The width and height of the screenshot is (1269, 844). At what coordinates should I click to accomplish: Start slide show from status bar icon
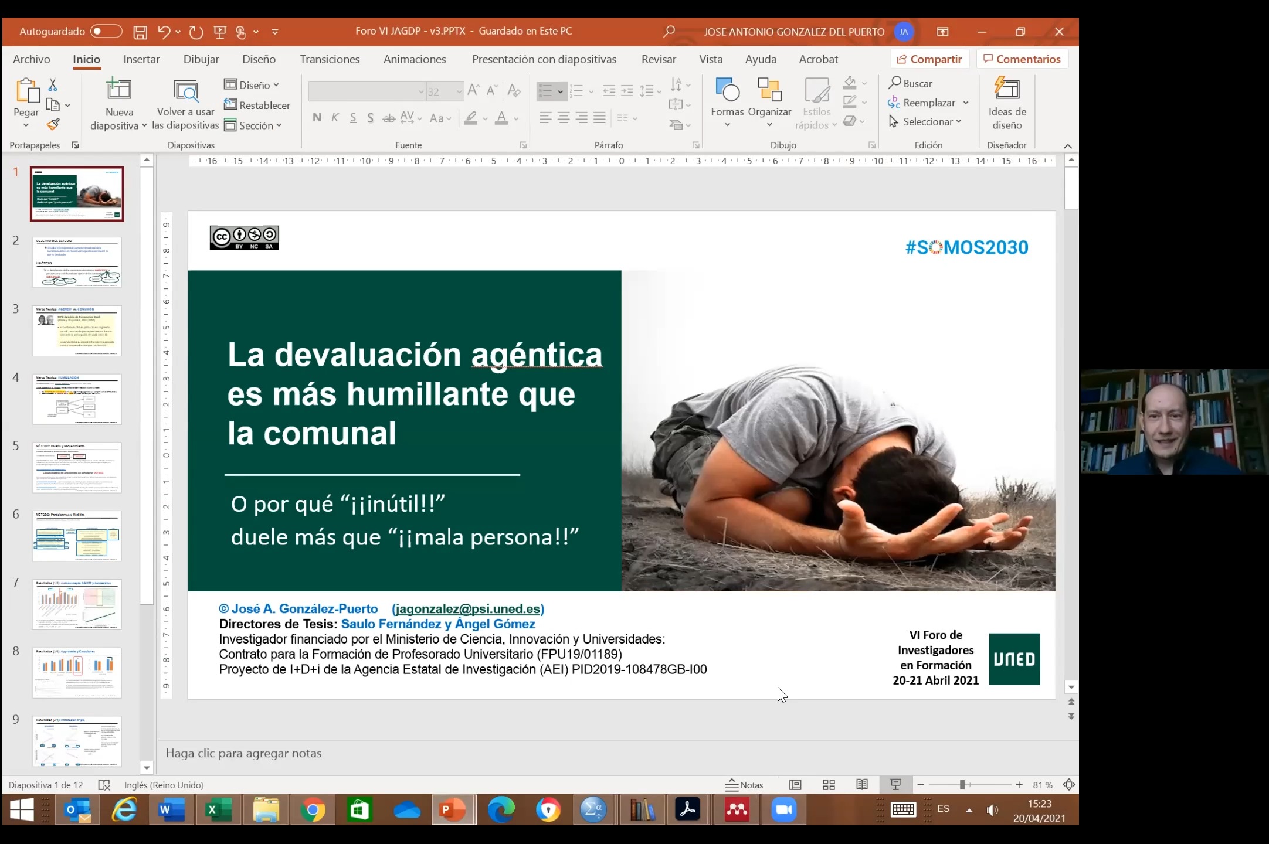pyautogui.click(x=895, y=785)
